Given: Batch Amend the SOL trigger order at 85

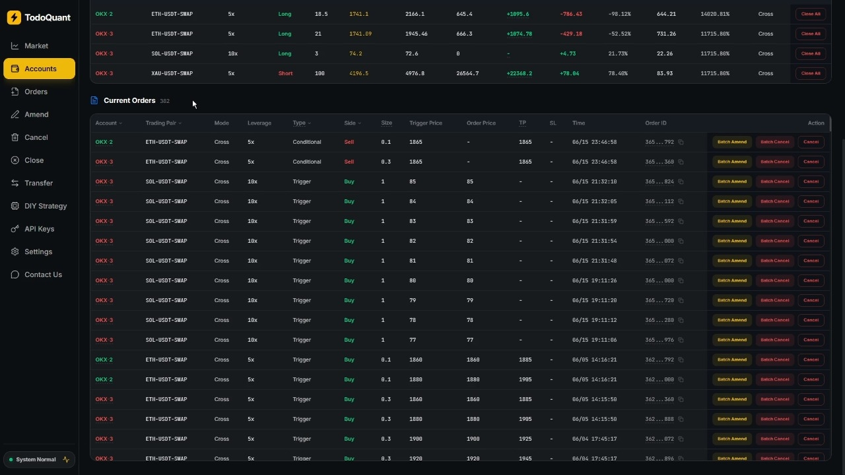Looking at the screenshot, I should click(x=731, y=181).
